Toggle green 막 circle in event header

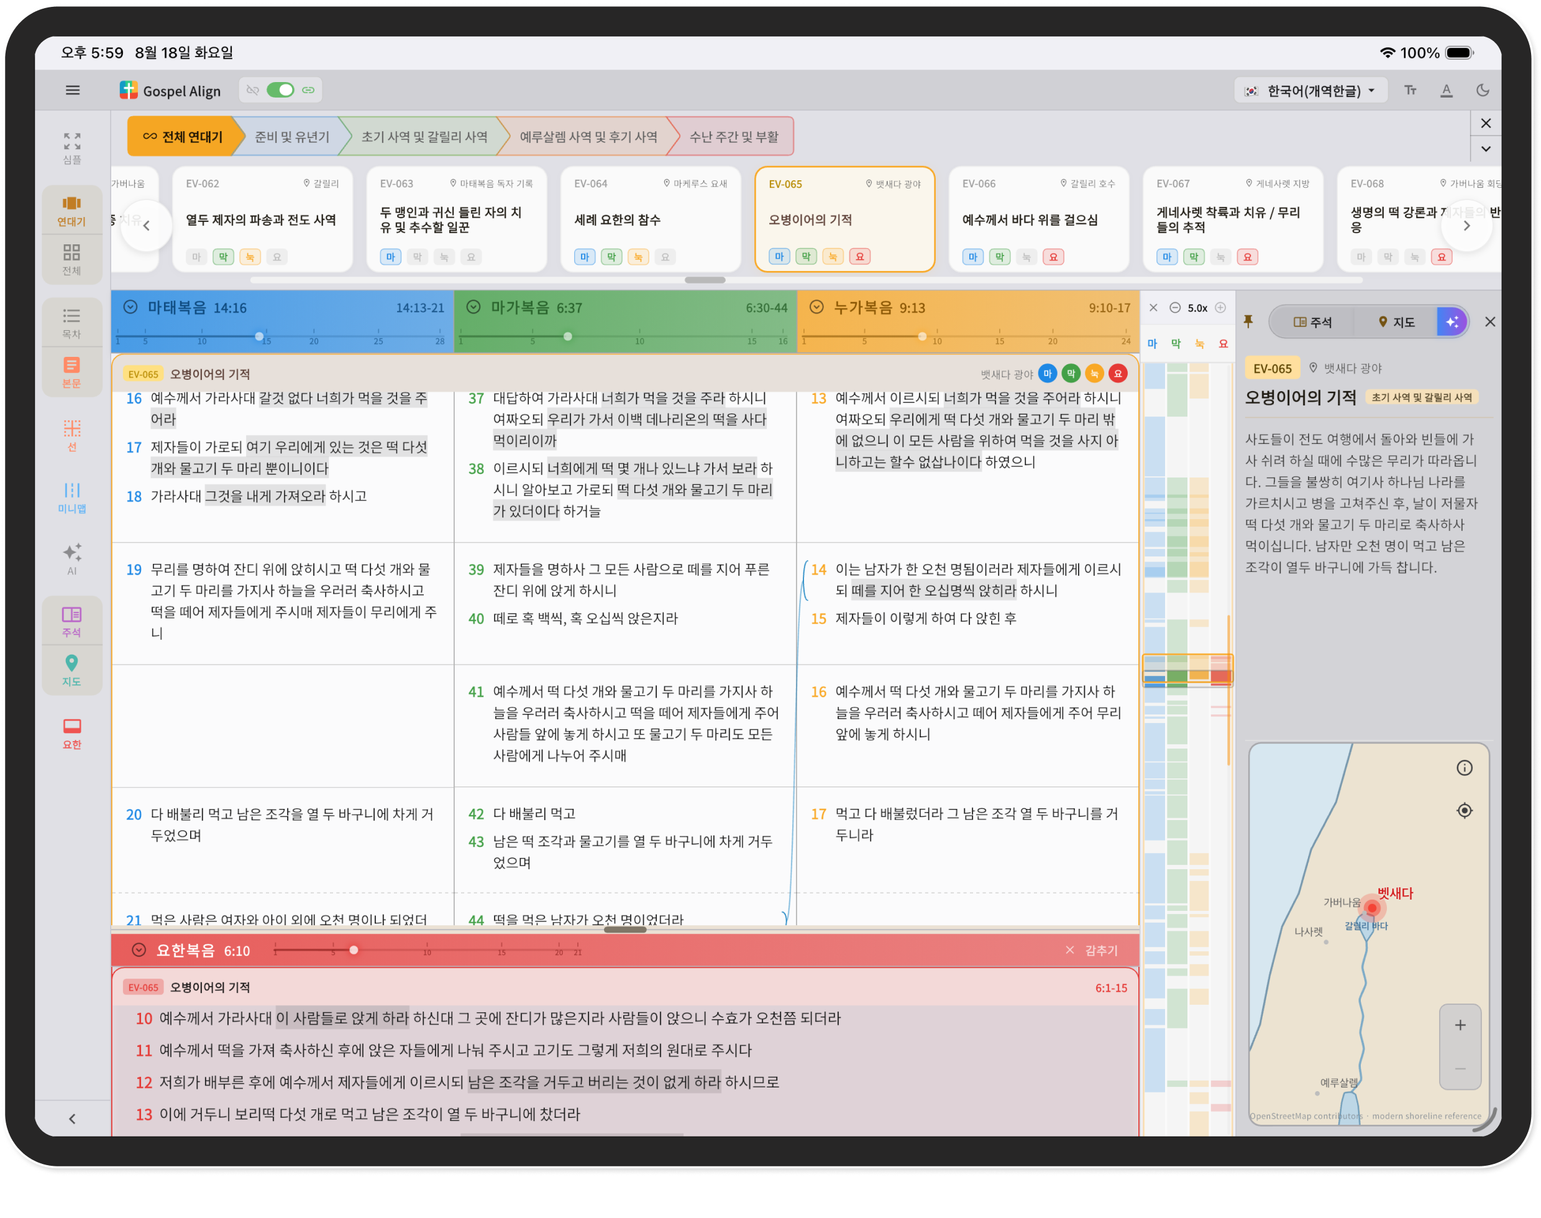pyautogui.click(x=1071, y=373)
